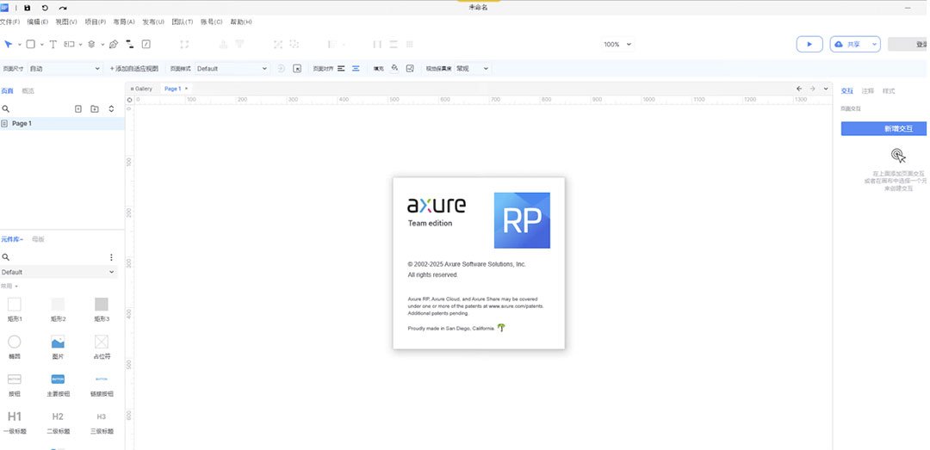Open the 文件(F) menu
This screenshot has height=450, width=930.
(x=9, y=22)
